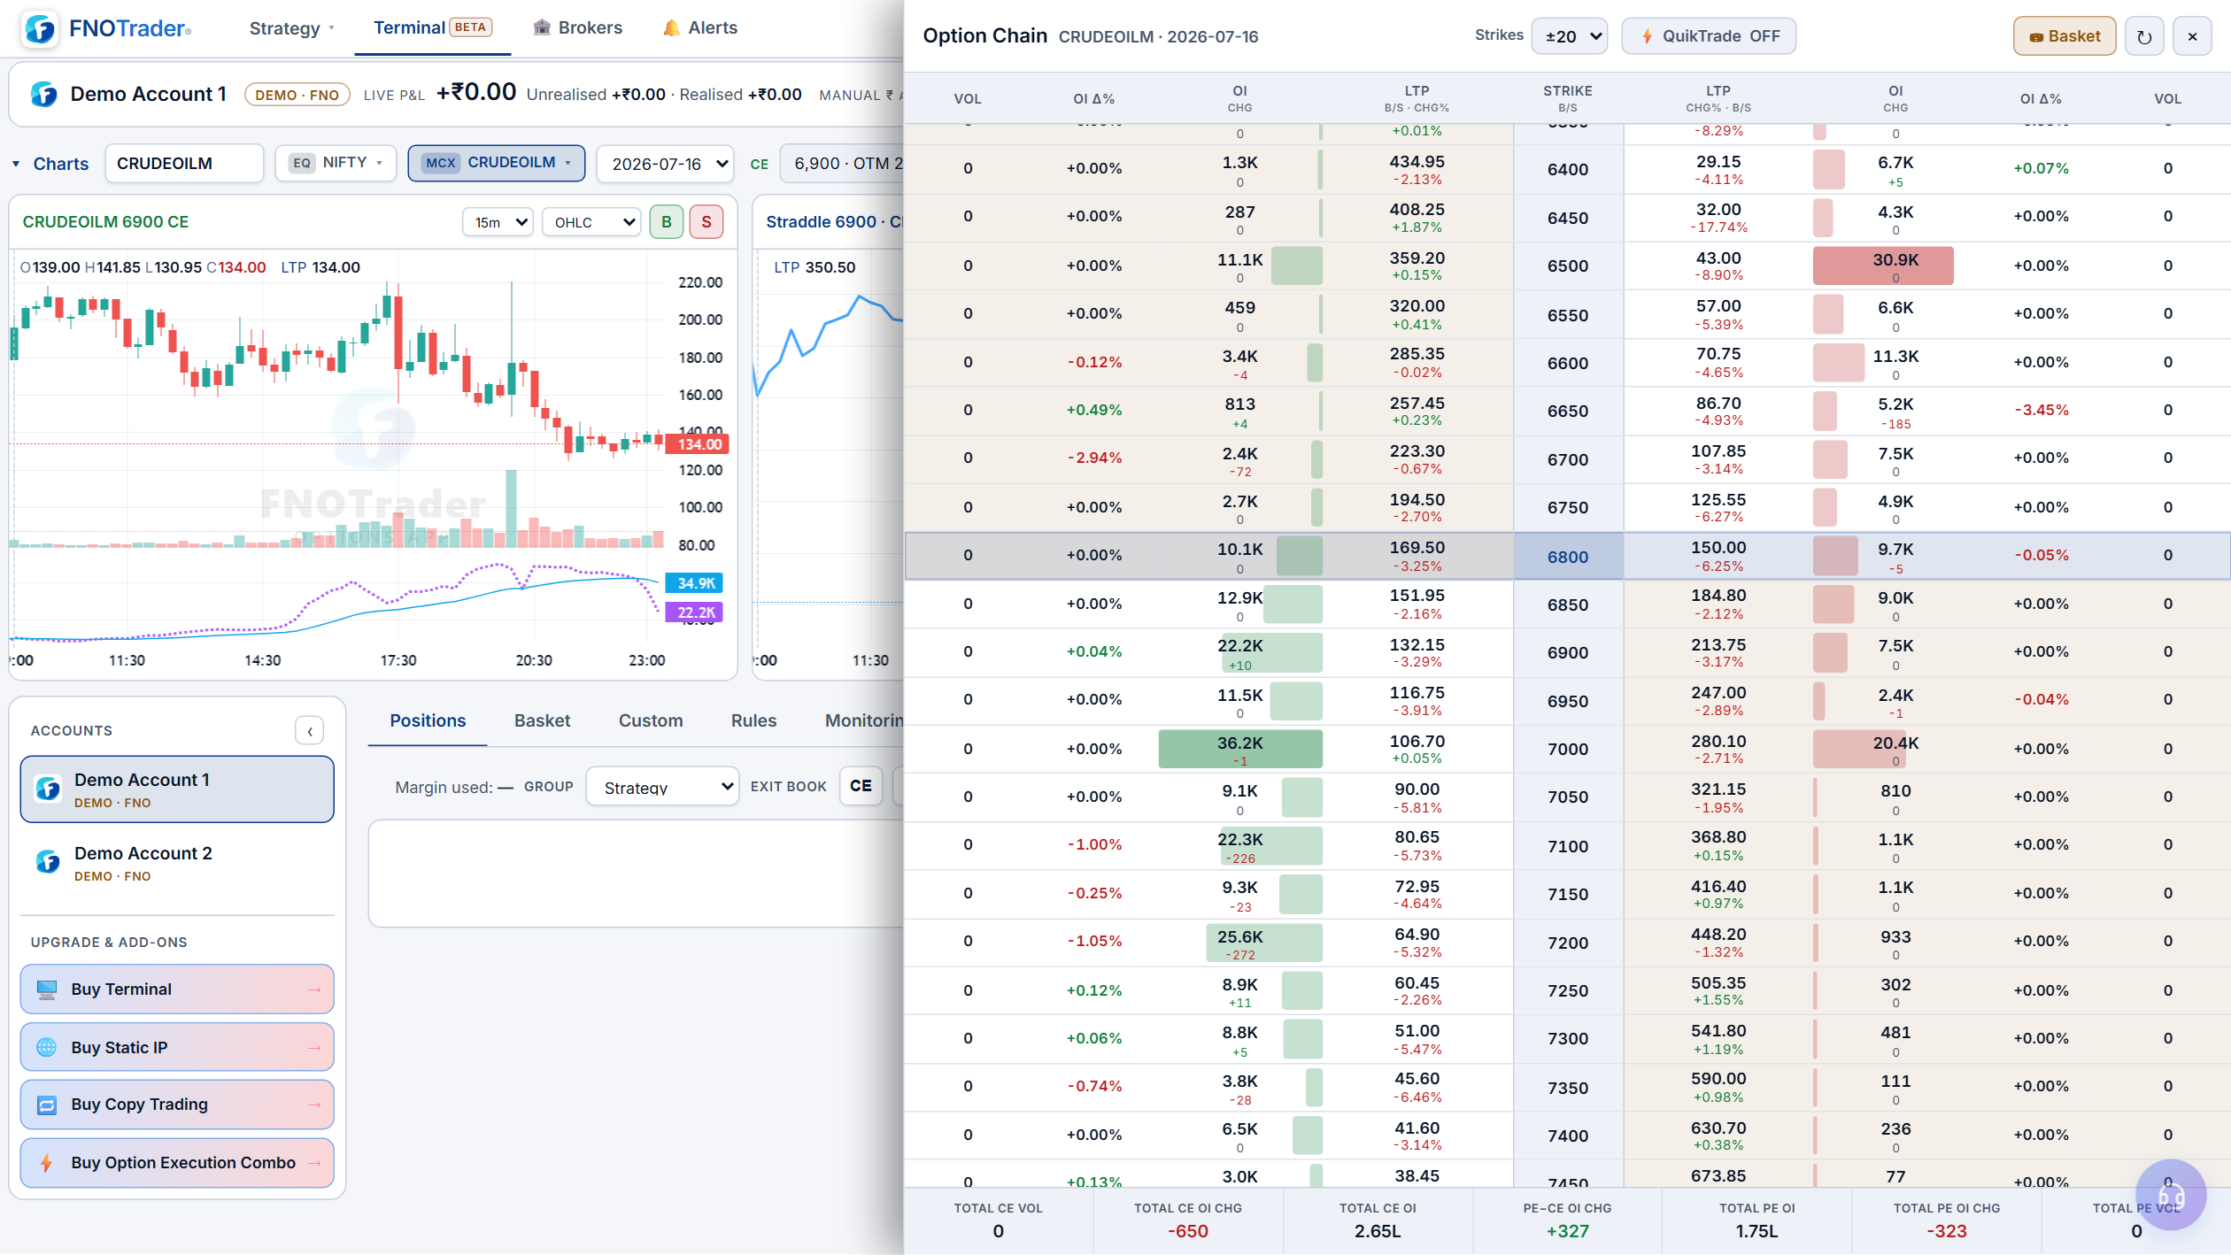Switch to the Terminal BETA tab
The height and width of the screenshot is (1255, 2231).
coord(433,27)
